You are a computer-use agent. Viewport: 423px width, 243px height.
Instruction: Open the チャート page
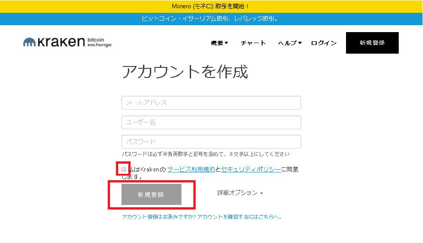(253, 43)
